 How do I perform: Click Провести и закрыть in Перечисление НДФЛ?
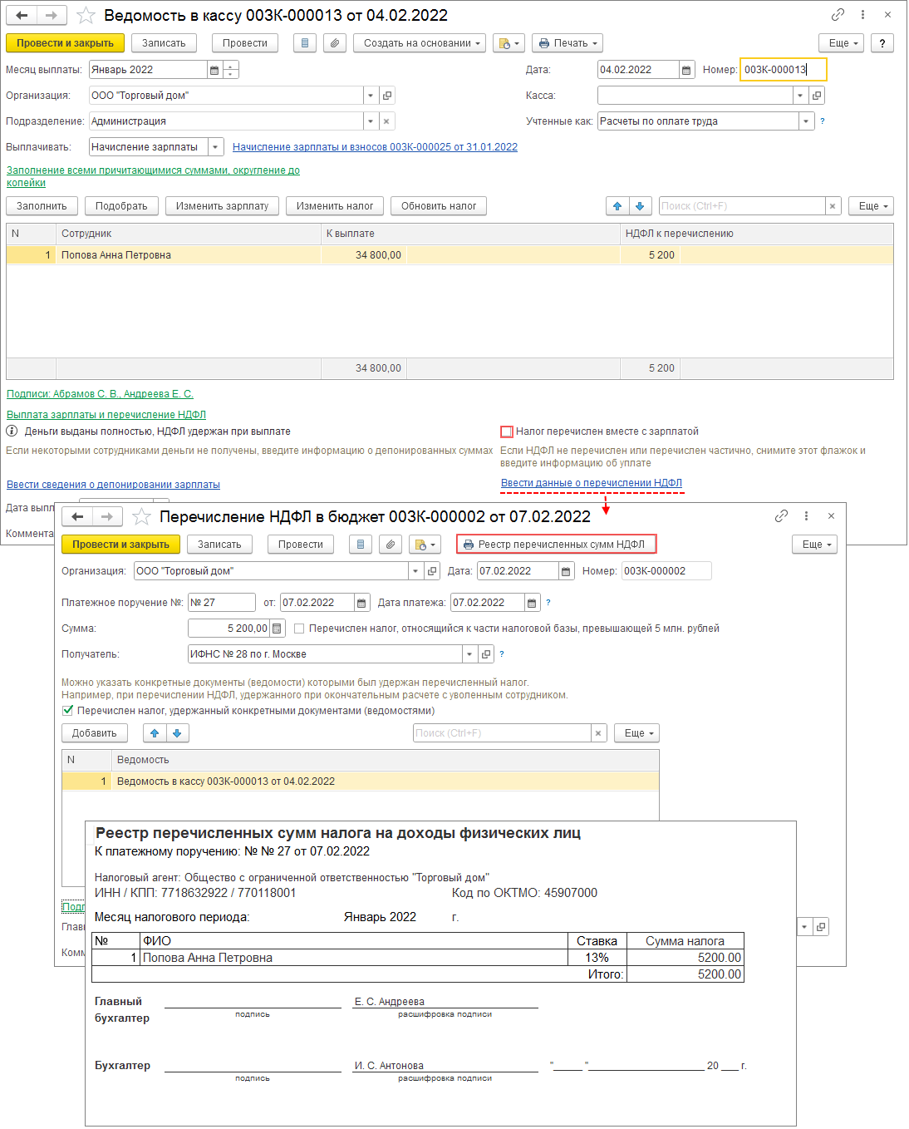pyautogui.click(x=120, y=545)
